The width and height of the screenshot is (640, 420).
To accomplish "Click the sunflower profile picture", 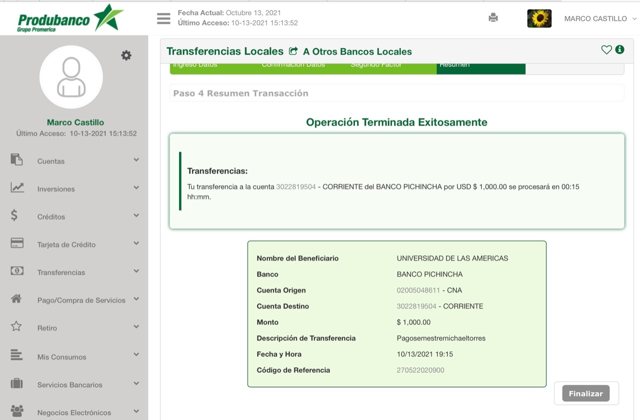I will tap(539, 18).
